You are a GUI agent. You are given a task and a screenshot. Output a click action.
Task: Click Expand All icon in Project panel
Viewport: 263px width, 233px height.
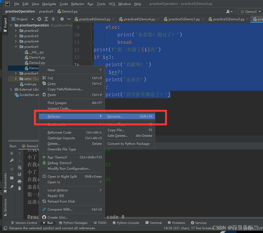pyautogui.click(x=46, y=19)
